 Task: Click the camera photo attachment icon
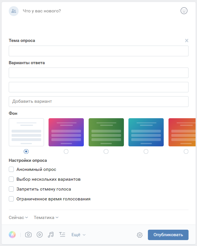(28, 234)
